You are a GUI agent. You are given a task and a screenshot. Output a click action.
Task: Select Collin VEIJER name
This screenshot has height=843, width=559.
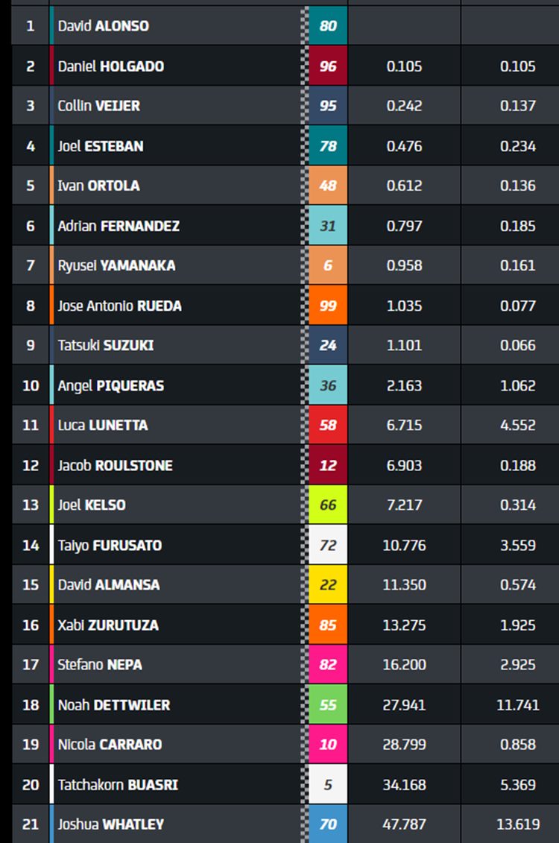click(x=99, y=106)
